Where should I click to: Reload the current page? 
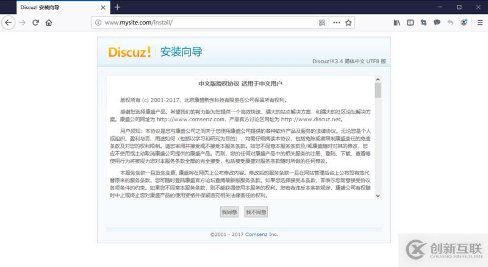click(x=35, y=23)
